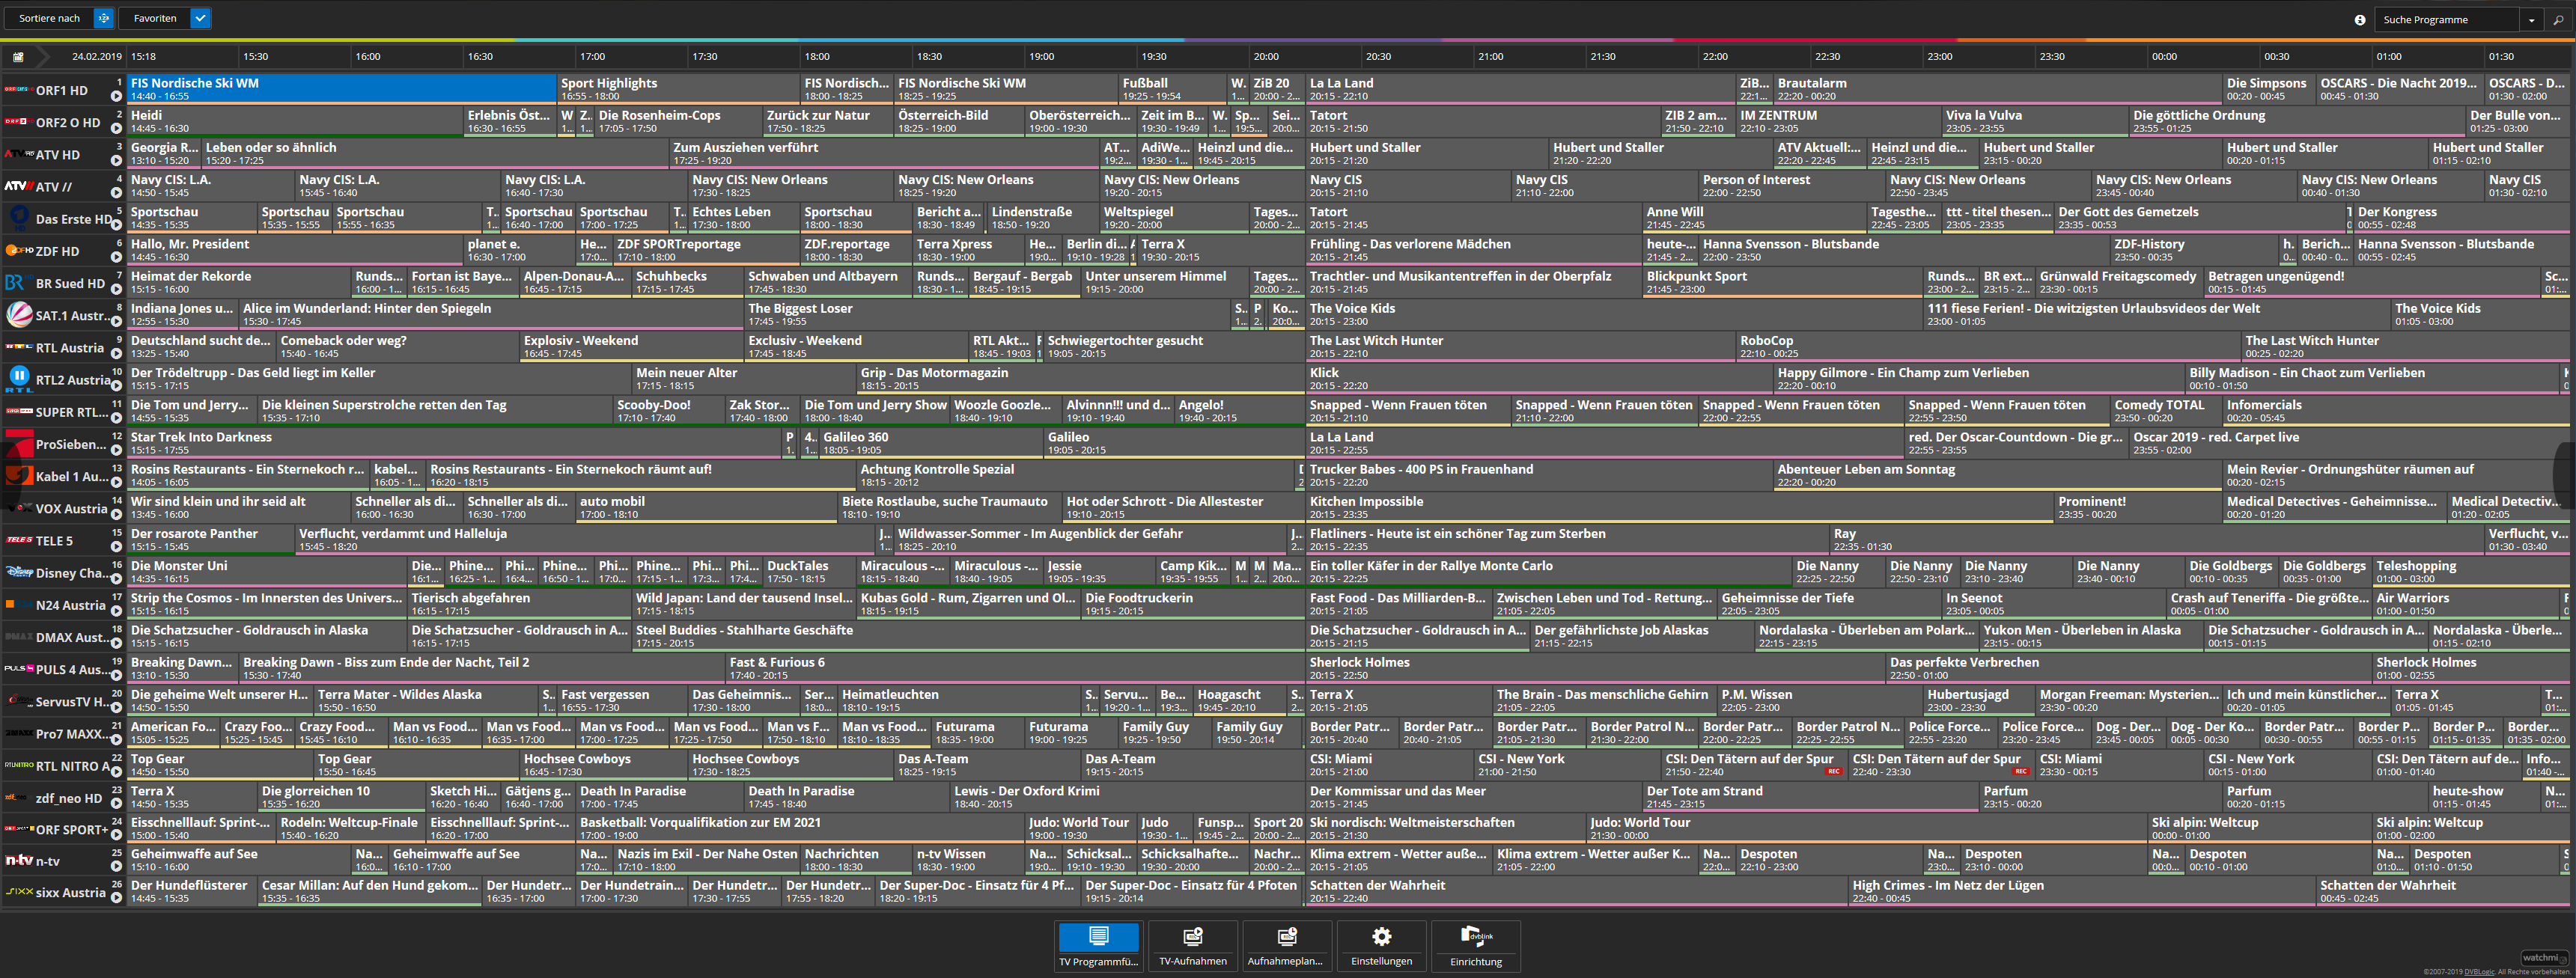Select Steel Buddies - Stahlharte Geschäfte on DMAX
This screenshot has height=978, width=2576.
[967, 636]
